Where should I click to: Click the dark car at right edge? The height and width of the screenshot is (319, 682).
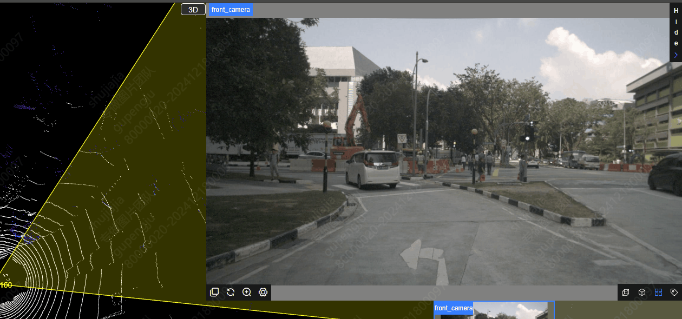(x=666, y=173)
